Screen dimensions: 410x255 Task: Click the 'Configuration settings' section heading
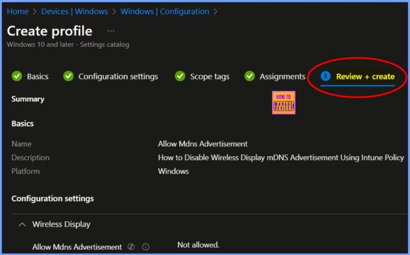point(52,199)
